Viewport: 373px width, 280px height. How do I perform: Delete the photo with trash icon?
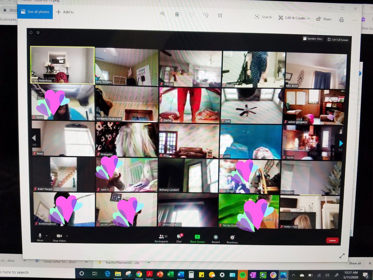[x=177, y=14]
